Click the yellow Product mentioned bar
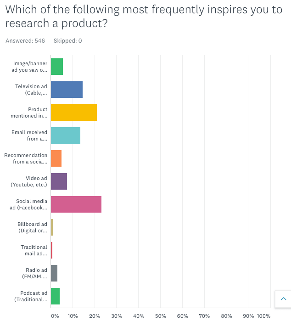 (x=73, y=113)
